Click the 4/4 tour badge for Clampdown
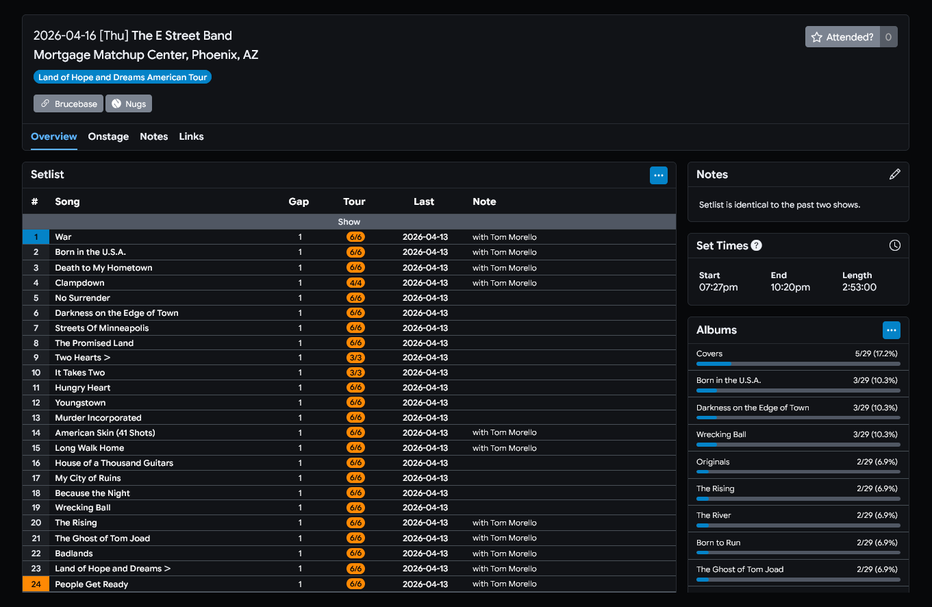This screenshot has height=607, width=932. click(355, 283)
